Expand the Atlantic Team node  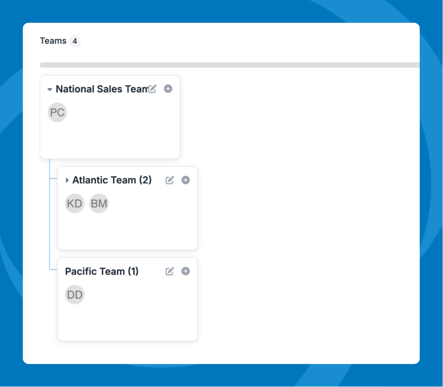tap(67, 180)
